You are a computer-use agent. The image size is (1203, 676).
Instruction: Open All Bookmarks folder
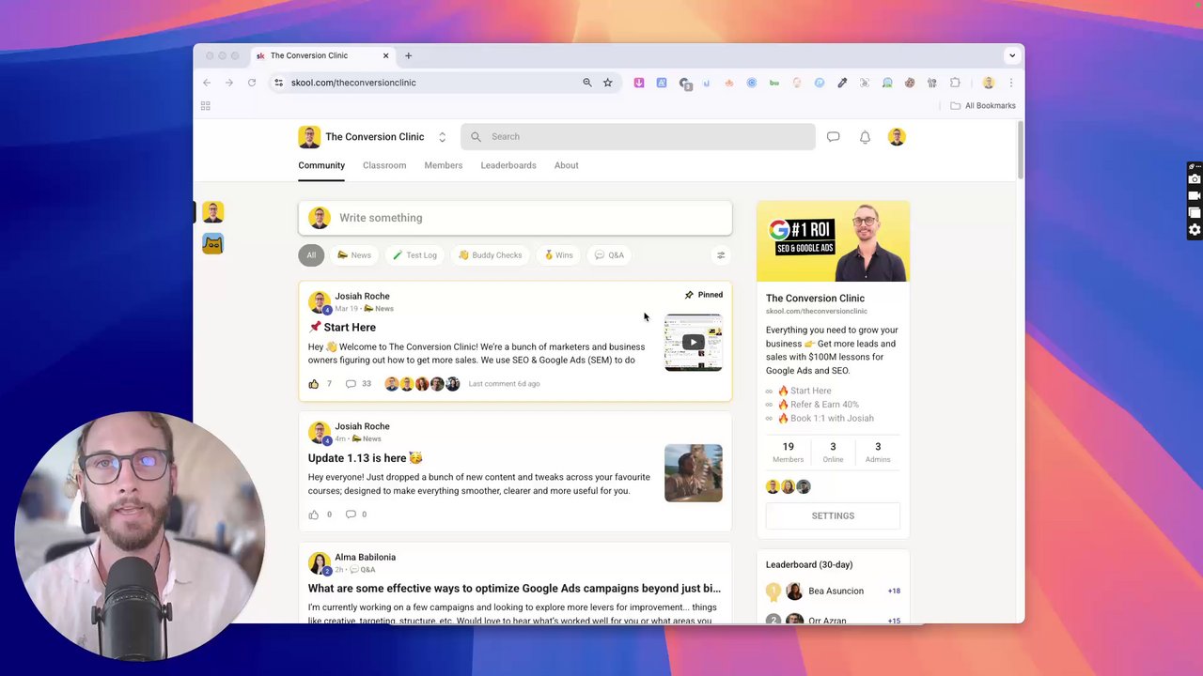coord(983,106)
